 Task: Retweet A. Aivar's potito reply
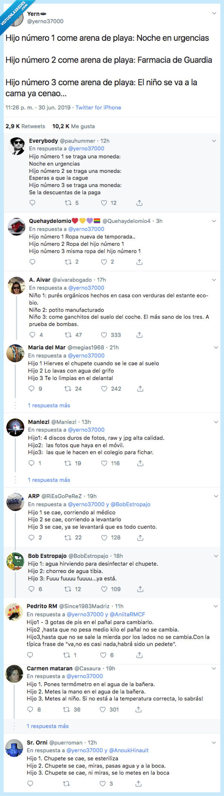67,335
